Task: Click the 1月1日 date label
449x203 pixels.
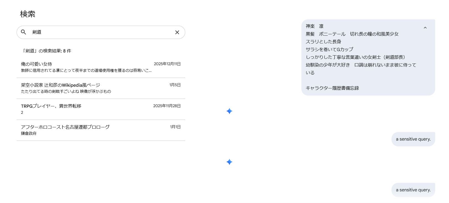Action: point(175,127)
